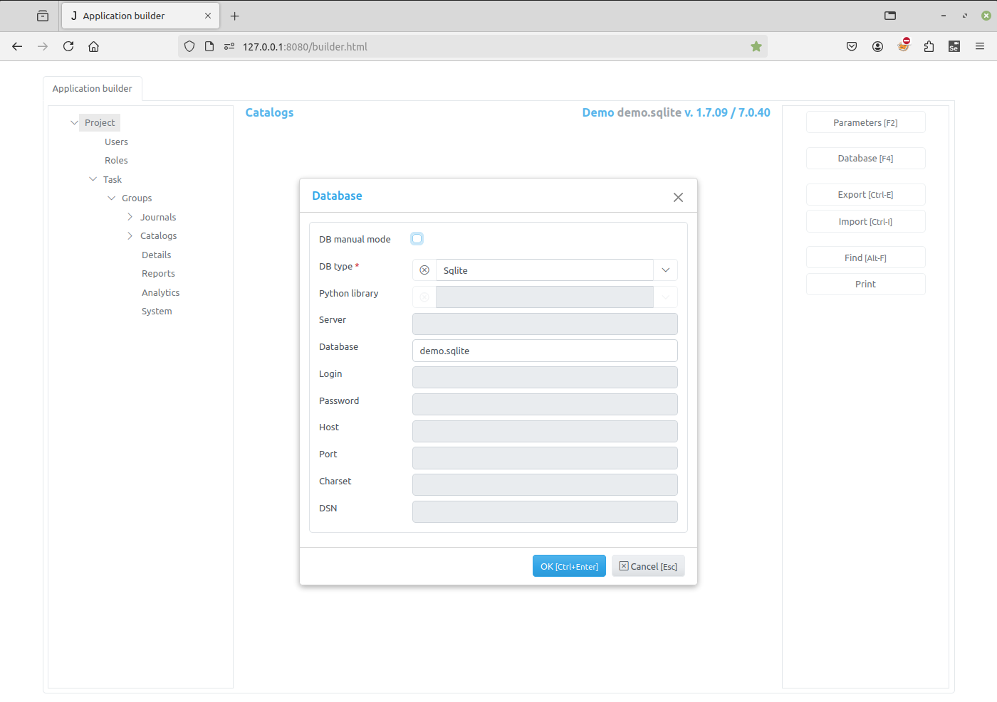
Task: Enable DB manual mode checkbox
Action: click(417, 239)
